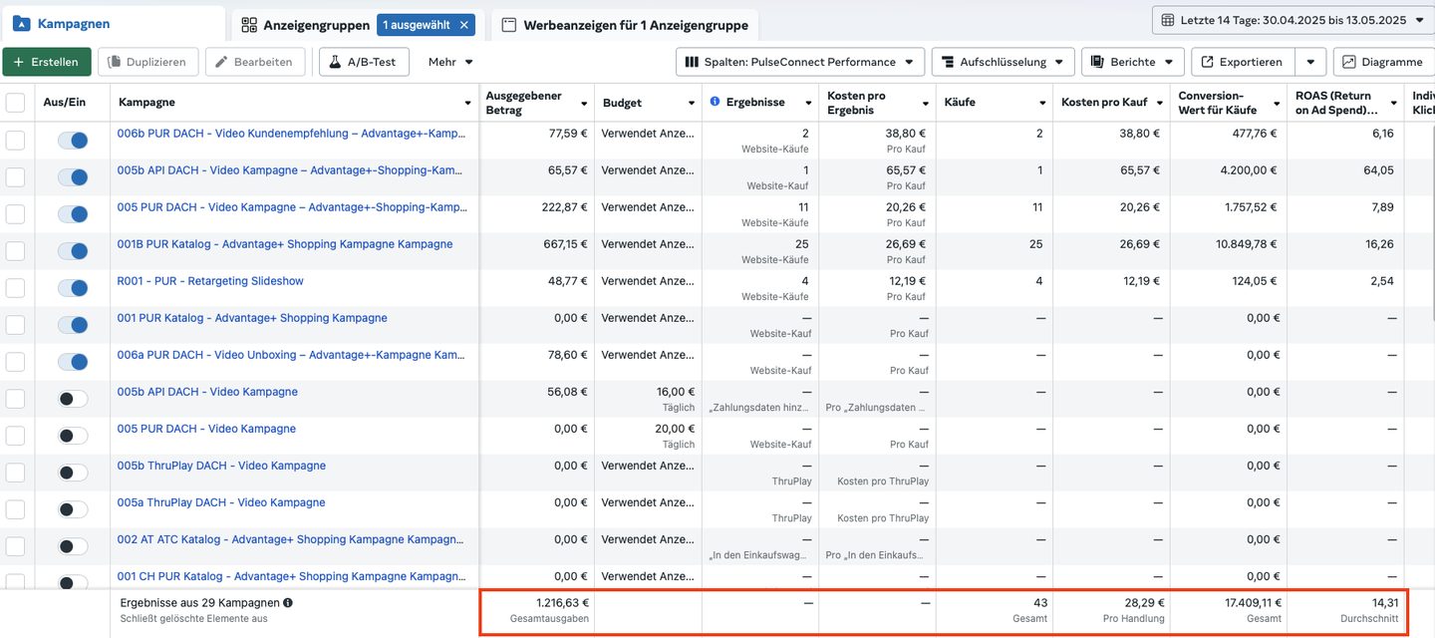Click the Werbeanzeigen window icon

point(509,25)
